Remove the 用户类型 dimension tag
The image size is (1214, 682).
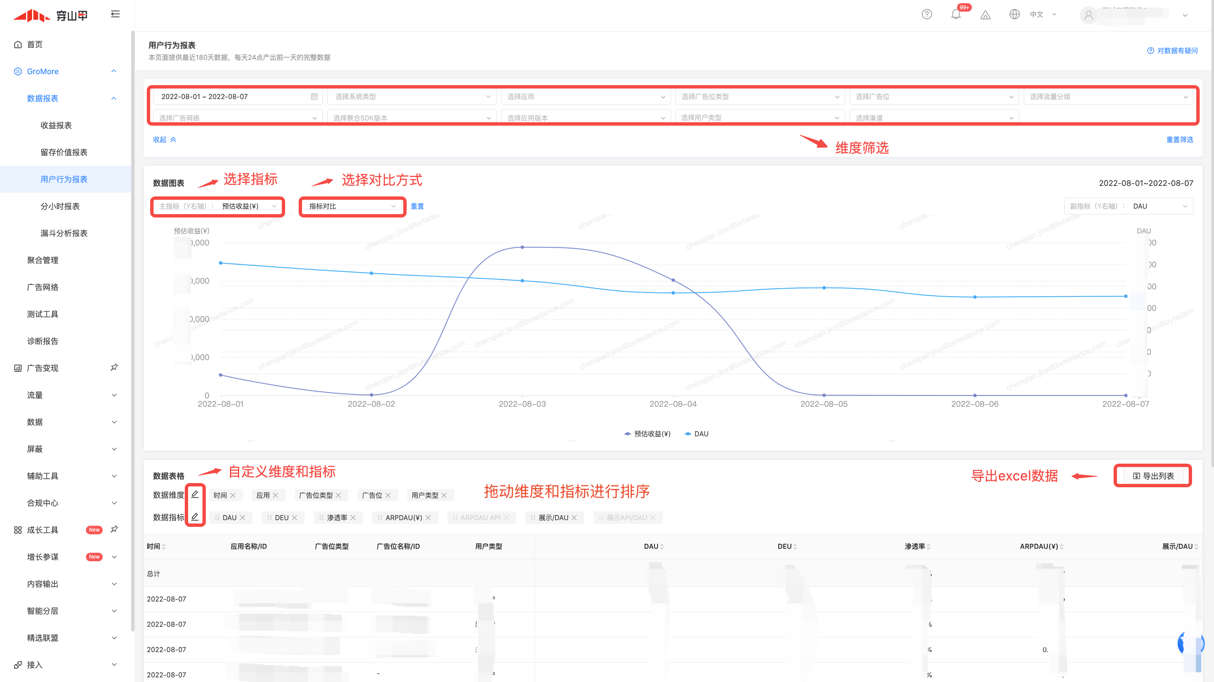coord(445,495)
